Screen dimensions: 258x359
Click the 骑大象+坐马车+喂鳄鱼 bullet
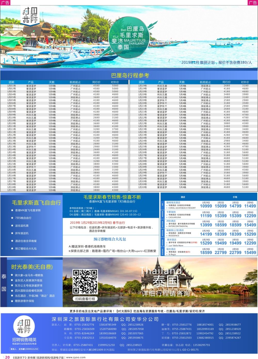[29, 275]
